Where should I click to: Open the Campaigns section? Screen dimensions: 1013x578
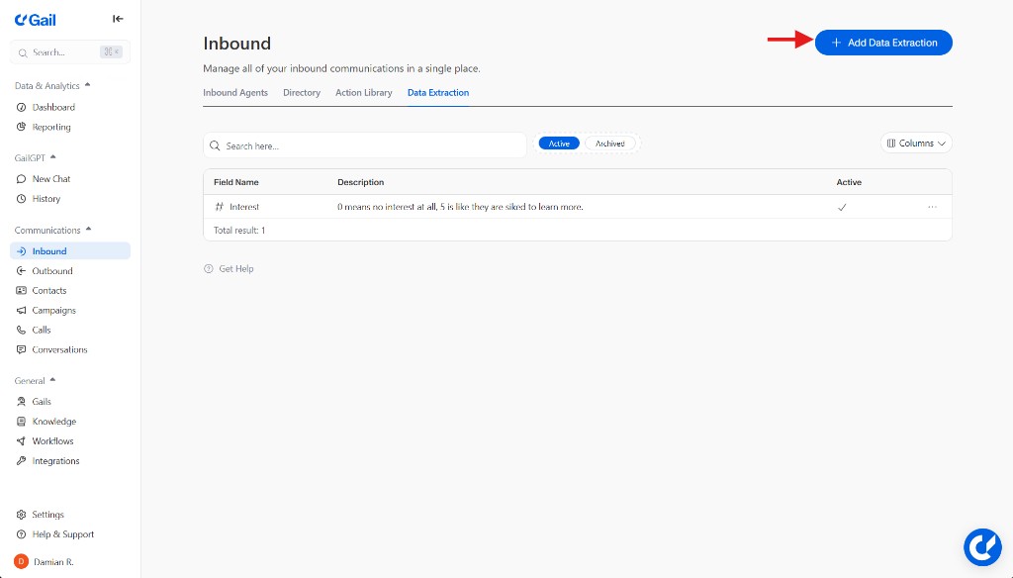(x=54, y=310)
